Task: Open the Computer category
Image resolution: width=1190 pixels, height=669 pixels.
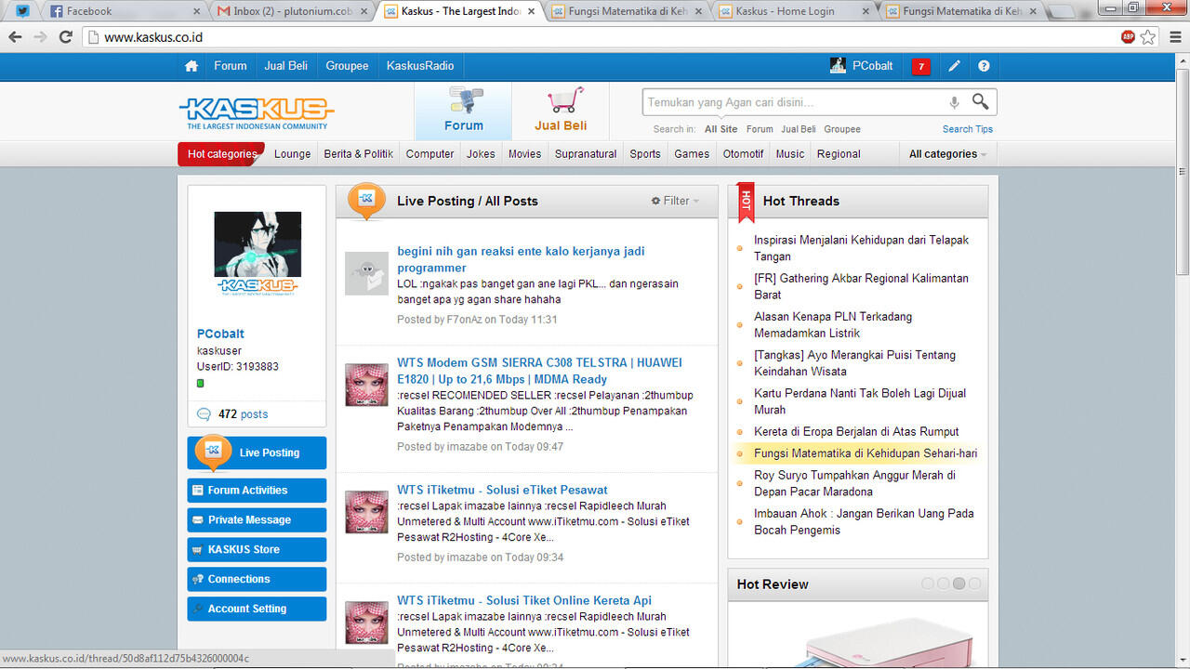Action: click(430, 154)
